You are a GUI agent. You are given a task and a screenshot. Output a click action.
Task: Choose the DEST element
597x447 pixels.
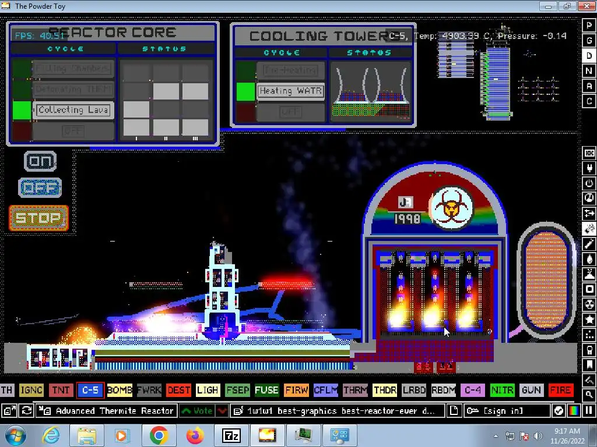pos(178,391)
